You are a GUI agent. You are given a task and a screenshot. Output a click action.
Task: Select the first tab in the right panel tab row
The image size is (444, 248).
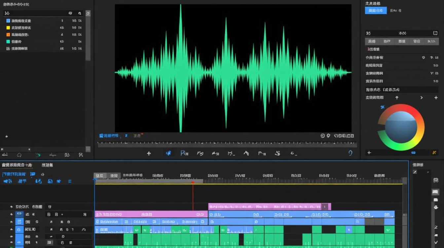[x=372, y=41]
